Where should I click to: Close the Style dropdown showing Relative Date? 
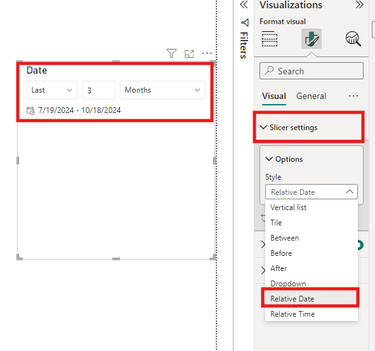click(x=312, y=192)
